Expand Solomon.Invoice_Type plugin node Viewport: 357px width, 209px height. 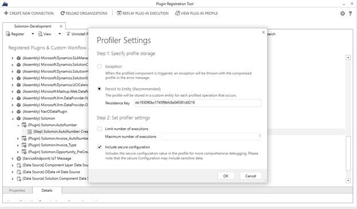tap(18, 145)
